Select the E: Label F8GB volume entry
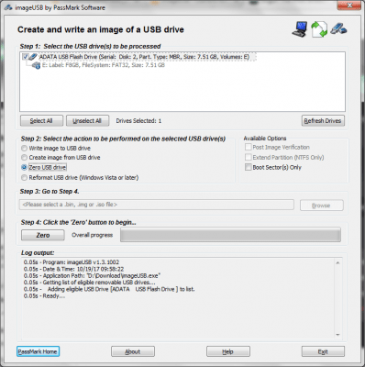This screenshot has width=365, height=367. pyautogui.click(x=104, y=65)
